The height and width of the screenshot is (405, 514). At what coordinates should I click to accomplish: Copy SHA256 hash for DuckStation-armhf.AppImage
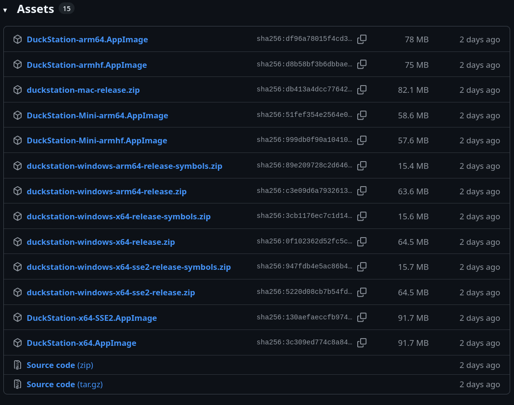click(x=362, y=64)
